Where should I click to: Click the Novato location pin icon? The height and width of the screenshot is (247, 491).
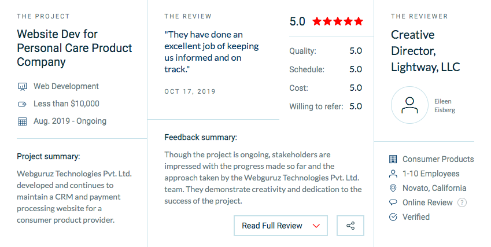click(393, 188)
